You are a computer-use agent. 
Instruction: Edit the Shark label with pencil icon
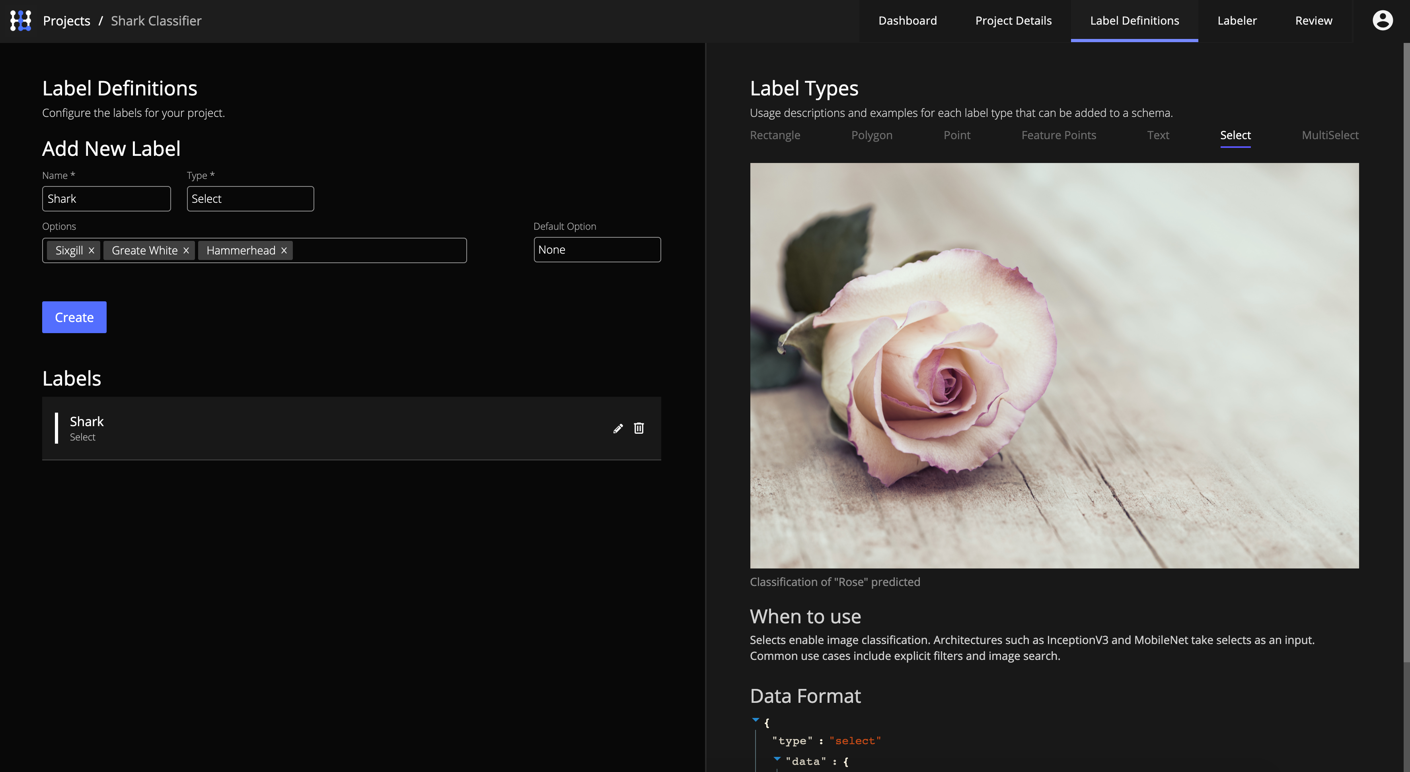click(618, 429)
